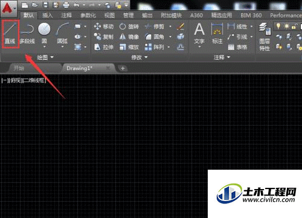Open the Layer Properties (图层特性) panel
This screenshot has width=302, height=218.
265,37
